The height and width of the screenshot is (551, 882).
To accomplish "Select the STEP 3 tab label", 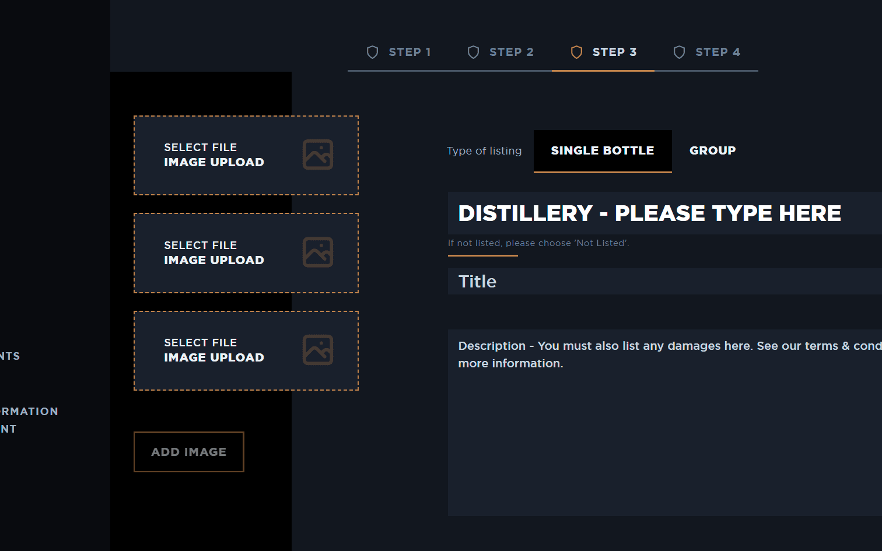I will 614,52.
